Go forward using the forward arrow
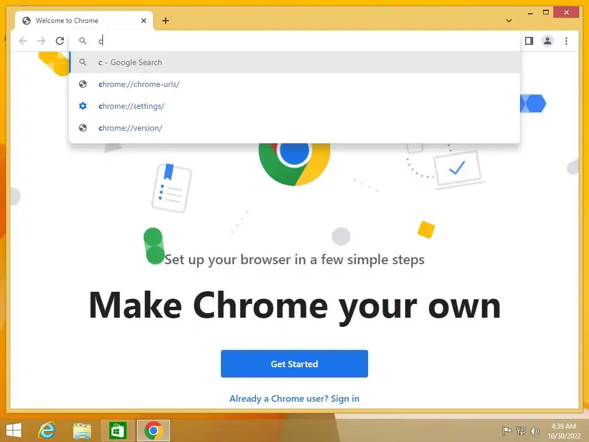The width and height of the screenshot is (589, 442). (x=41, y=41)
